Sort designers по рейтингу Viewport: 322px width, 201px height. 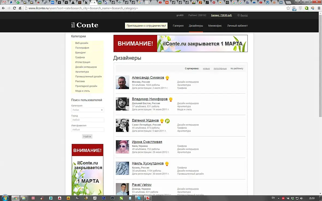click(x=237, y=68)
